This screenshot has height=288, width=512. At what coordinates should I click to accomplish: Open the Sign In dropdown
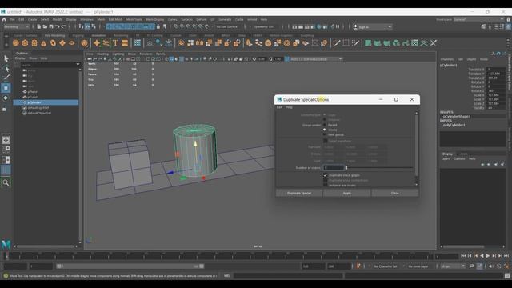pos(373,27)
